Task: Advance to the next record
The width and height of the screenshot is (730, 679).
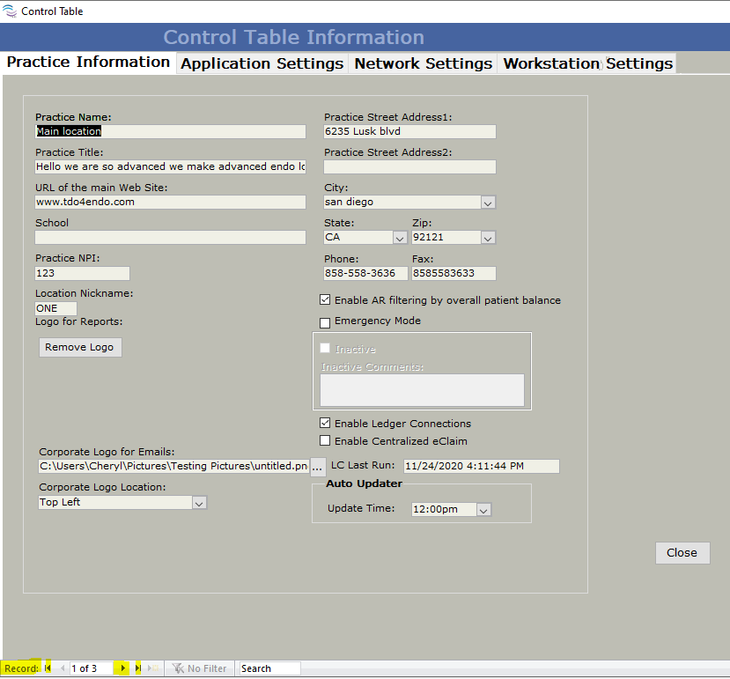Action: coord(123,668)
